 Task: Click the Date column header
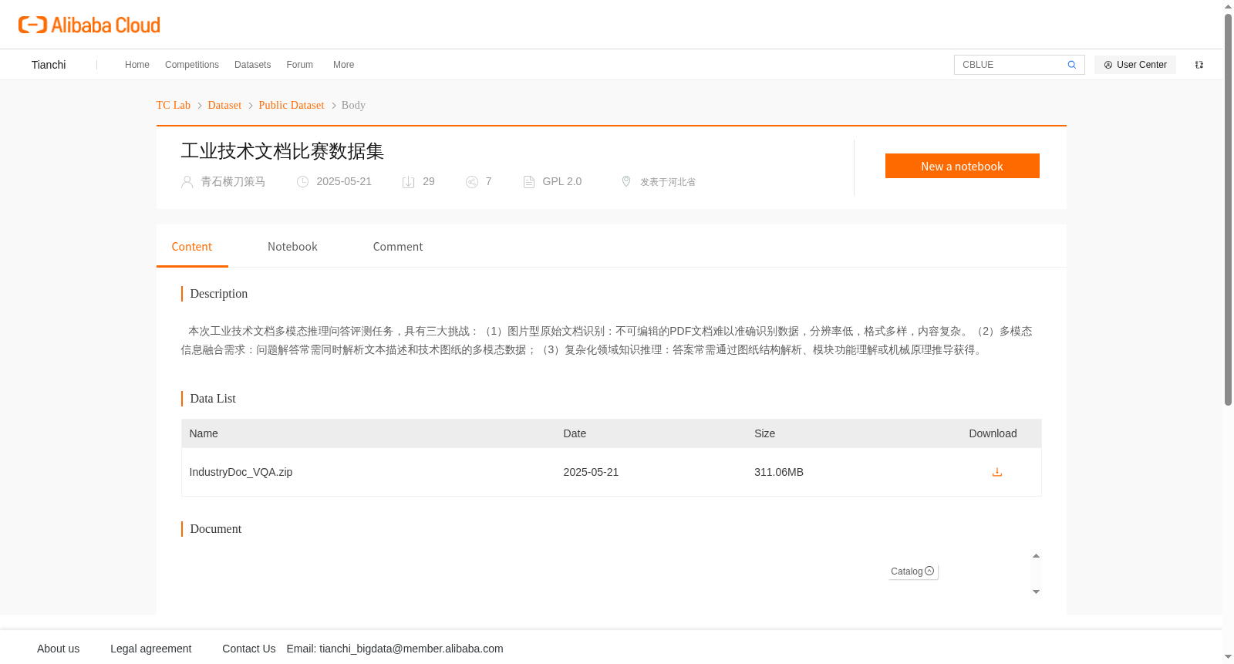coord(575,433)
